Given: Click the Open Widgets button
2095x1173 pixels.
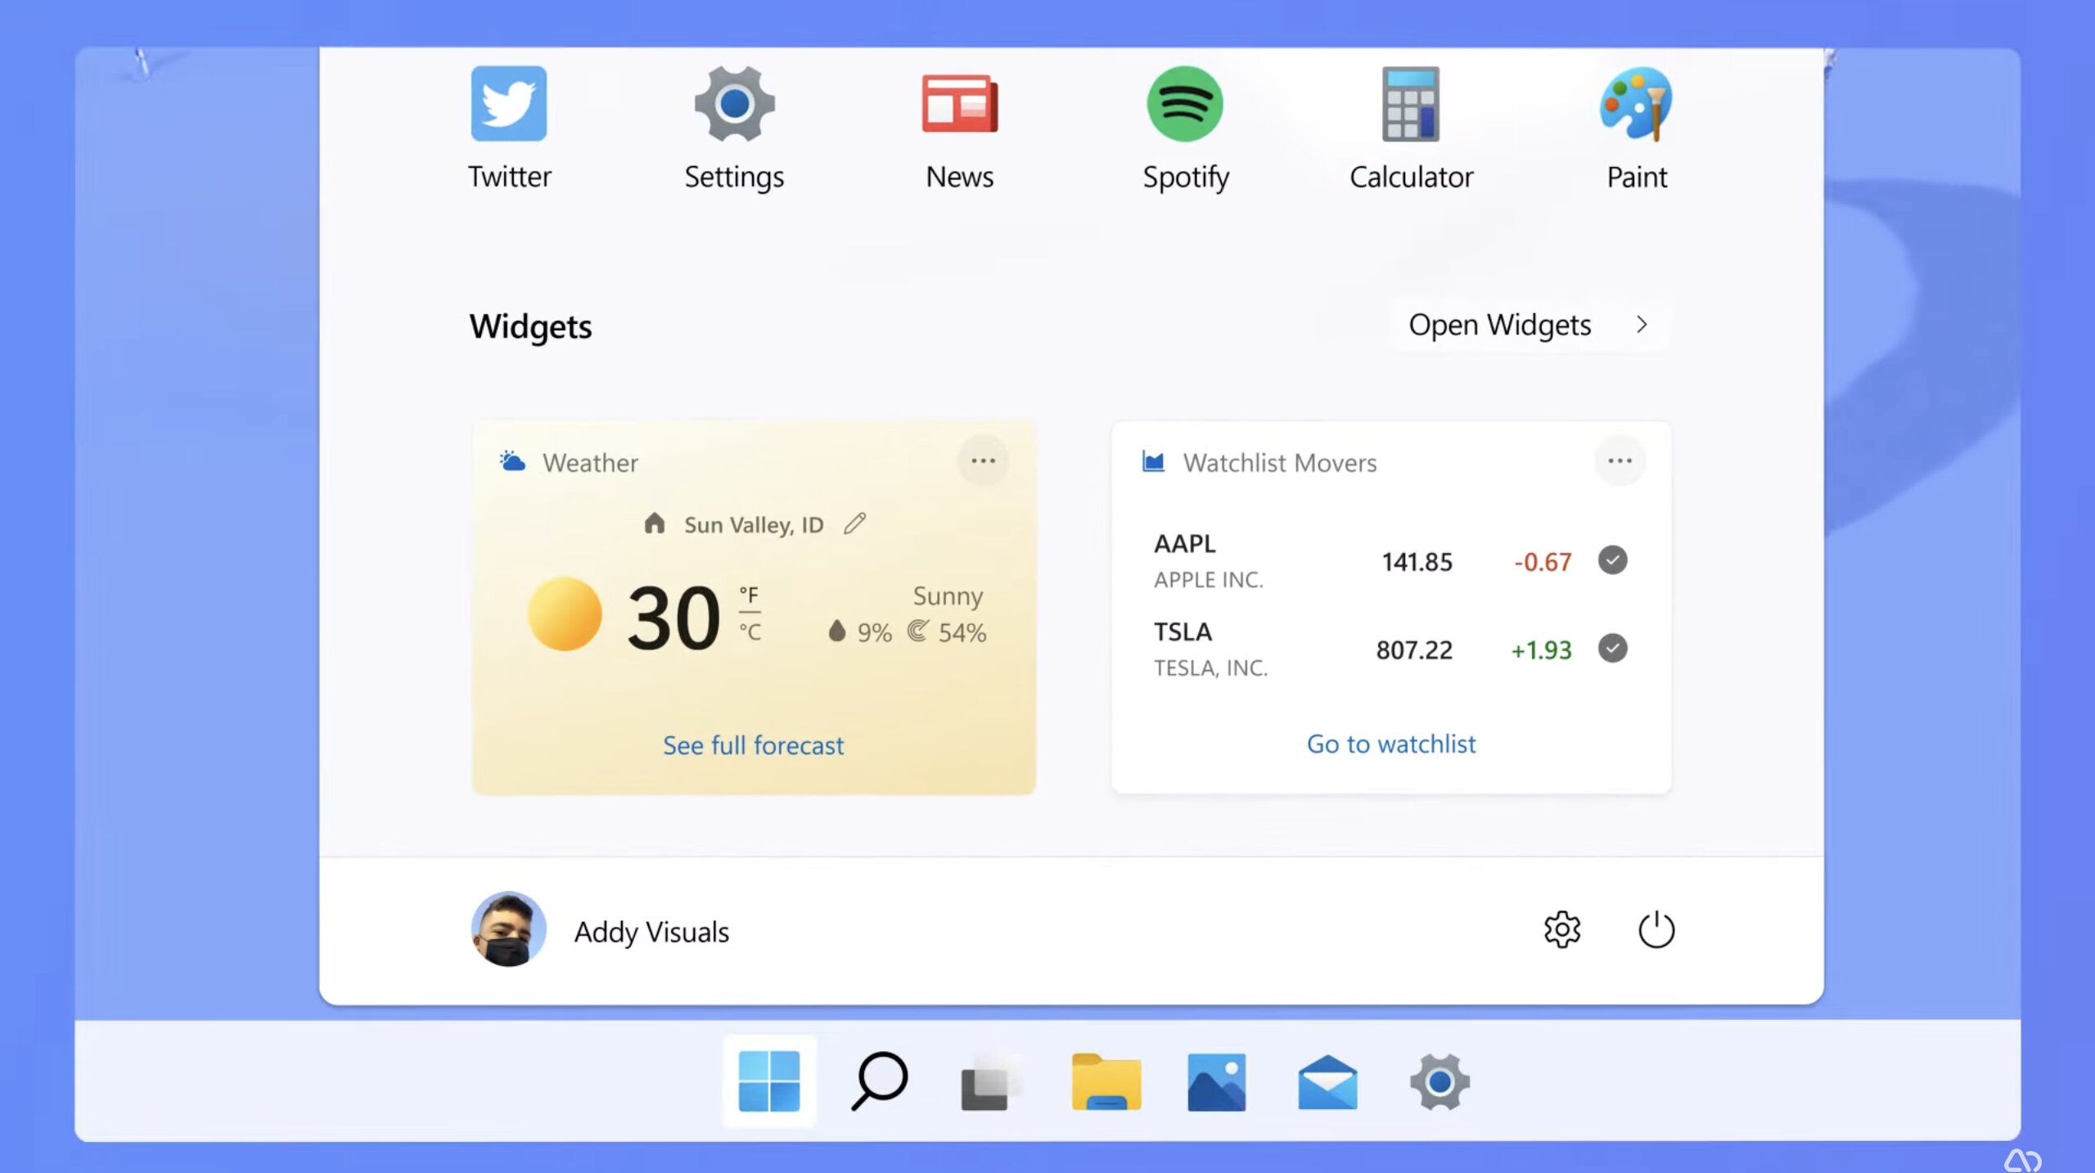Looking at the screenshot, I should pos(1529,325).
